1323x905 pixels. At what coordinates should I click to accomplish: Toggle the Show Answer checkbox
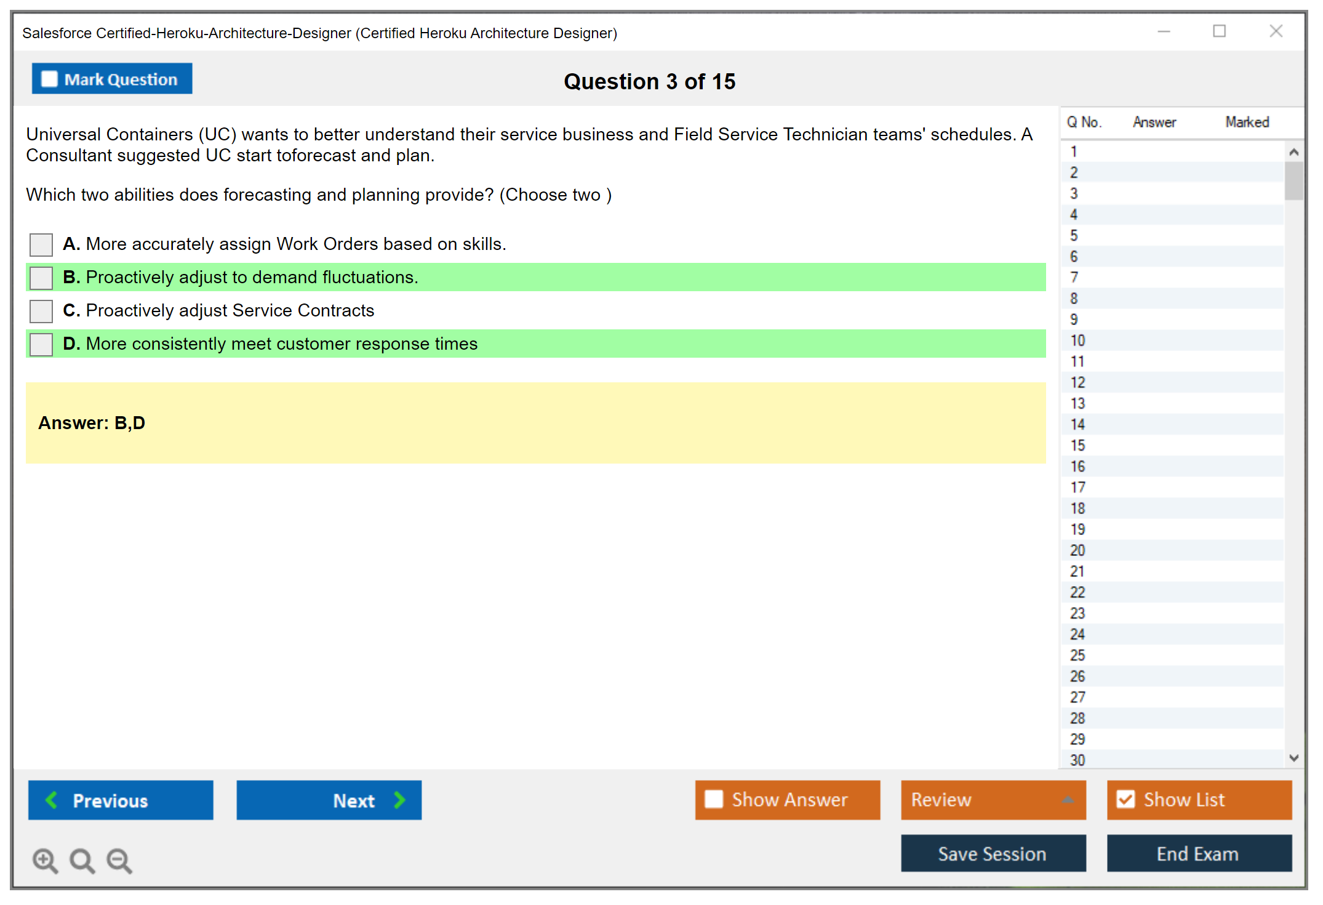(x=714, y=799)
